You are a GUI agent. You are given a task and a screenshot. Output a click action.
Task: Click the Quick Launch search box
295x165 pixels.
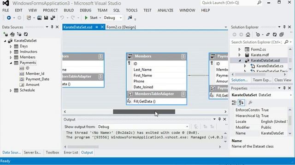[x=231, y=3]
